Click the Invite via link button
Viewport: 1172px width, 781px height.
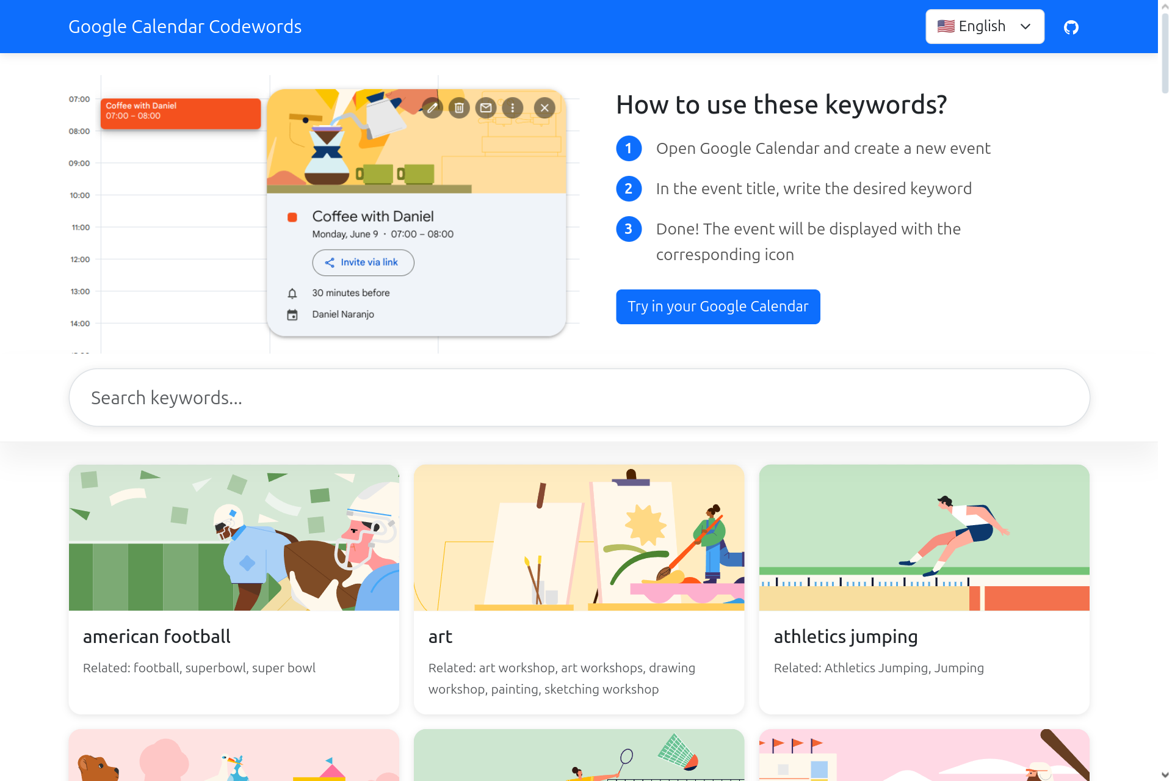point(363,263)
